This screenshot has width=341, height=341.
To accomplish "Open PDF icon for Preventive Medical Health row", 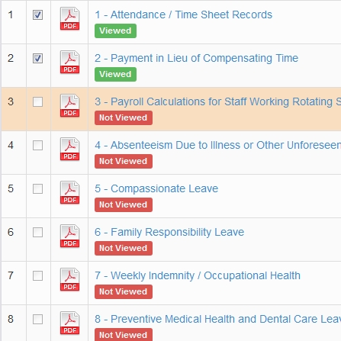I will point(69,323).
